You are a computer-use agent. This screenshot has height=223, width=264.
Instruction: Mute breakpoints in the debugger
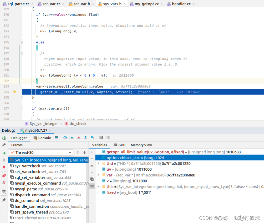click(x=4, y=182)
